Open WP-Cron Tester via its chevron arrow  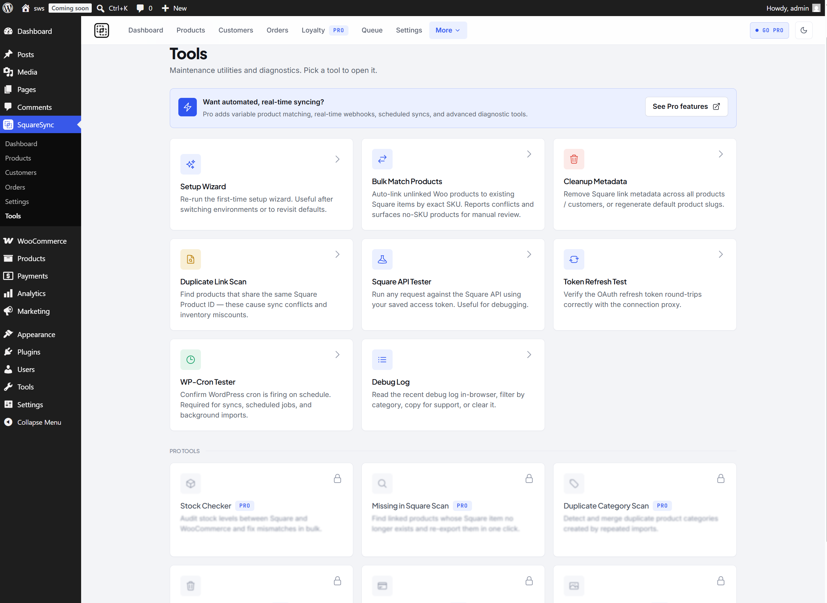pyautogui.click(x=338, y=355)
